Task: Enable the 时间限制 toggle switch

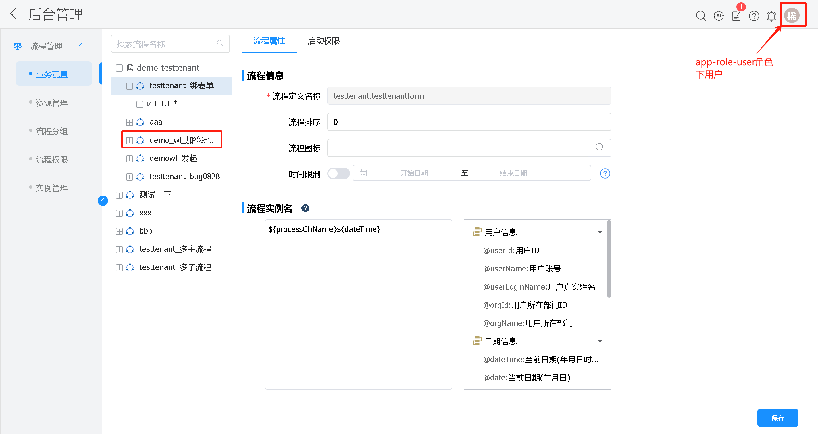Action: [x=338, y=173]
